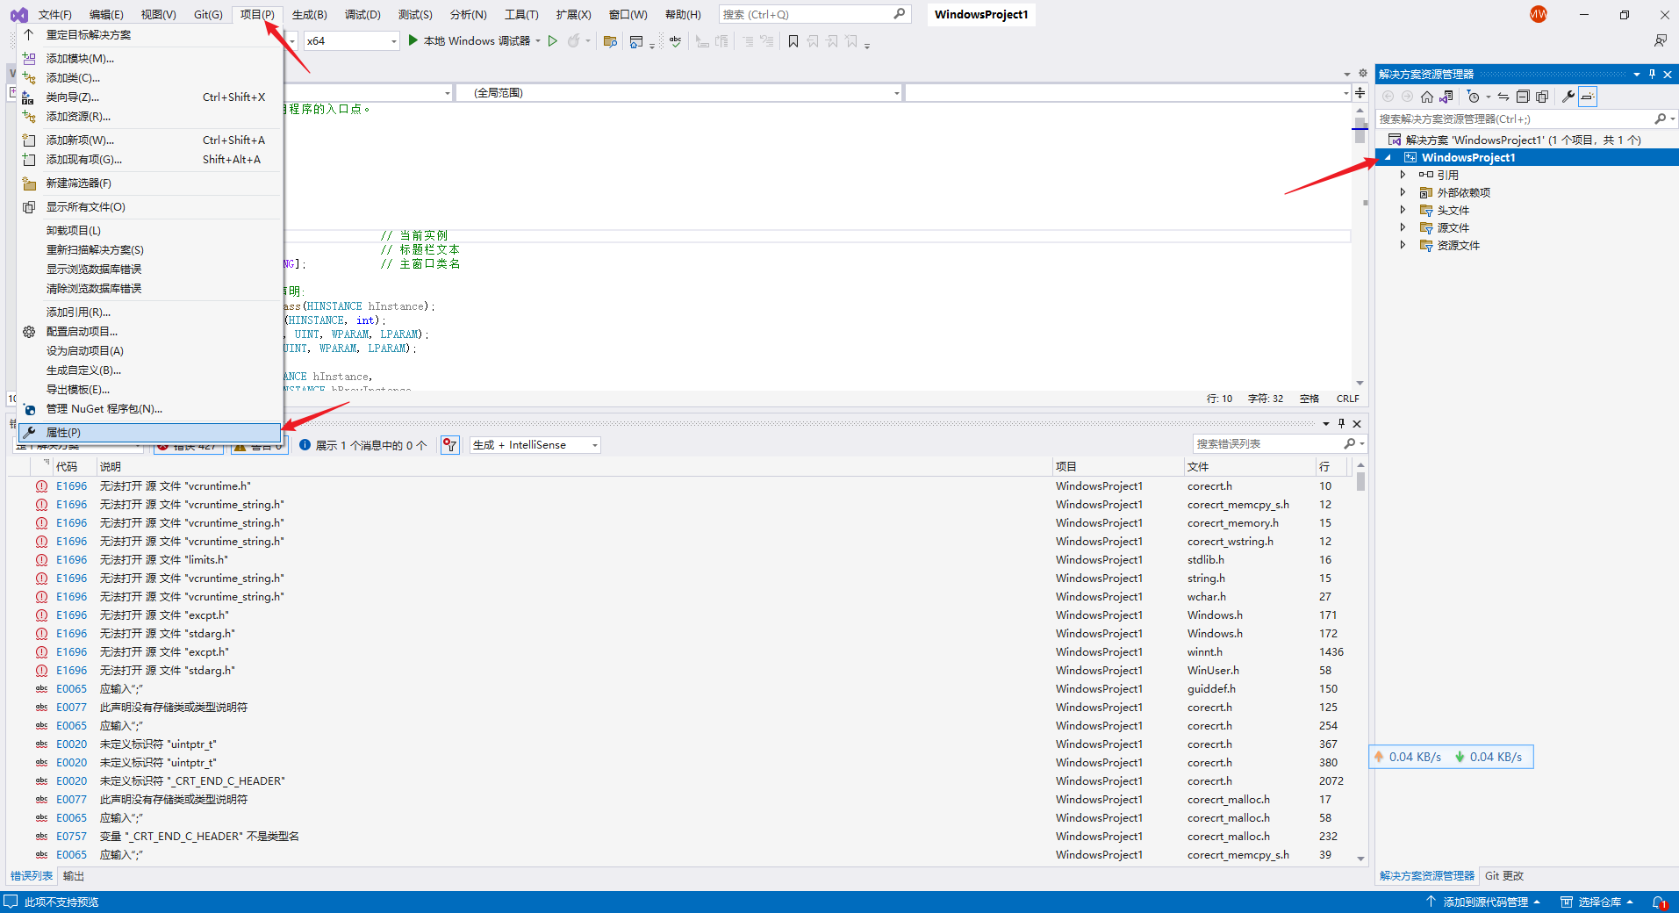Click the error list vertical scrollbar thumb
Image resolution: width=1679 pixels, height=913 pixels.
click(x=1360, y=482)
